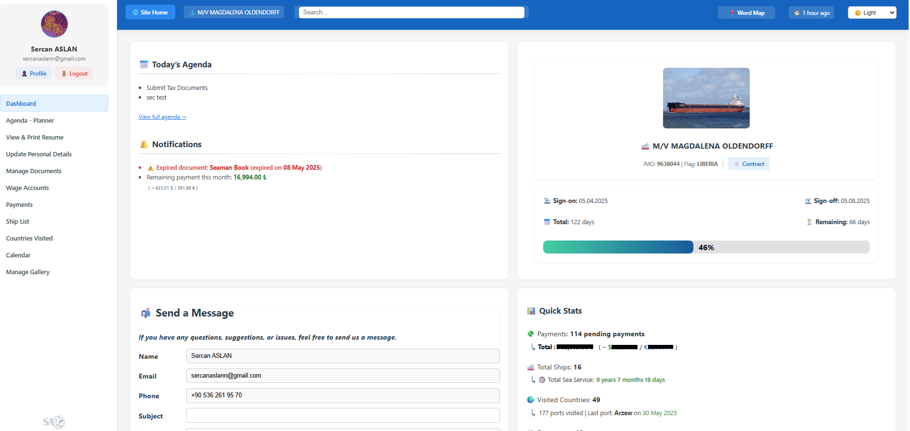Select Manage Documents in sidebar

34,171
